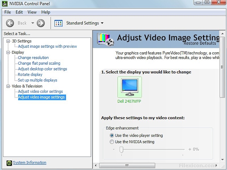Click the green Back arrow icon
Viewport: 227px width, 170px height.
[x=10, y=23]
